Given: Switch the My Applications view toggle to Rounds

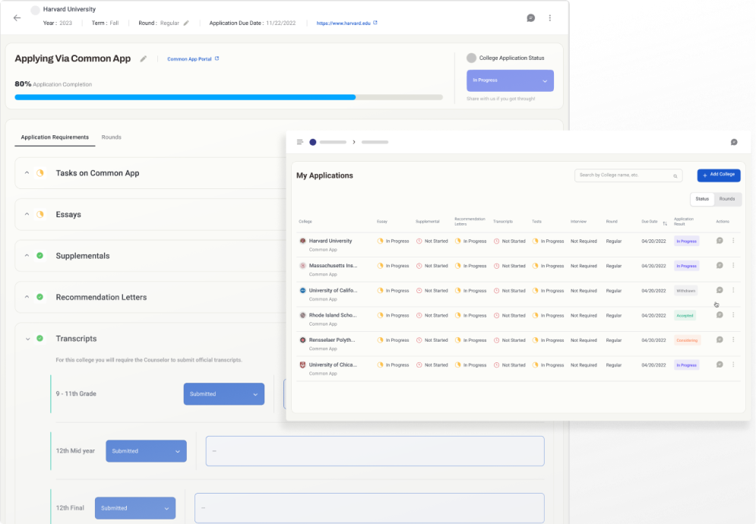Looking at the screenshot, I should [x=727, y=199].
